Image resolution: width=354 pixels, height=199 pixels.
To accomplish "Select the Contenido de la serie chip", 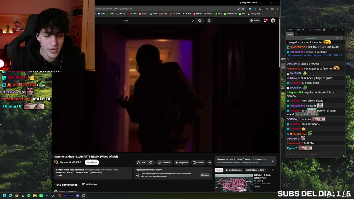I will tap(255, 170).
